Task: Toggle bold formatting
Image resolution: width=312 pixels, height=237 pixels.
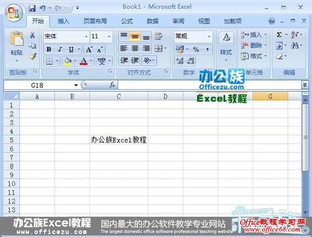Action: pos(49,49)
